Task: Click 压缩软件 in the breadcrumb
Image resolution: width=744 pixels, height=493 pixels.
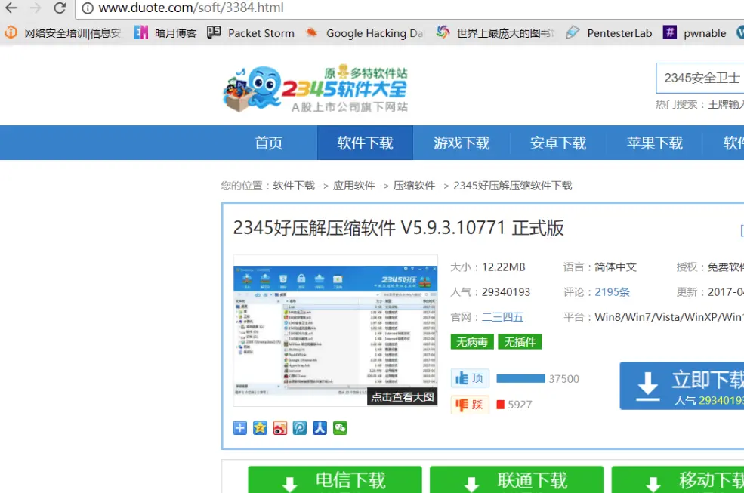Action: 414,186
